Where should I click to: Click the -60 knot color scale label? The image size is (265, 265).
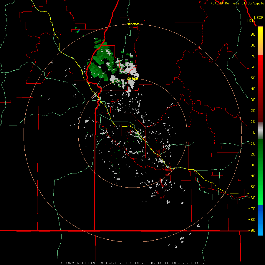(x=252, y=198)
